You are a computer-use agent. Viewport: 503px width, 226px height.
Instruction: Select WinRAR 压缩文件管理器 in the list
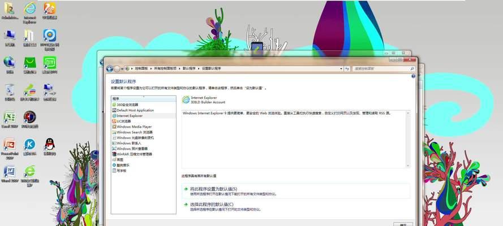pyautogui.click(x=144, y=154)
